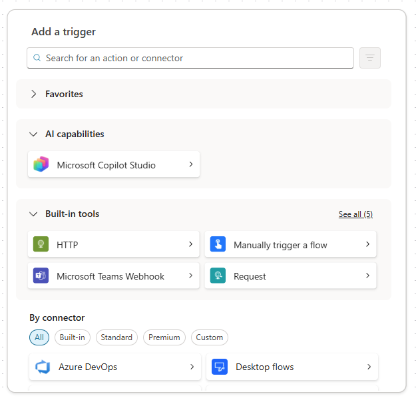Expand the Favorites section
Viewport: 416px width, 400px height.
tap(33, 94)
